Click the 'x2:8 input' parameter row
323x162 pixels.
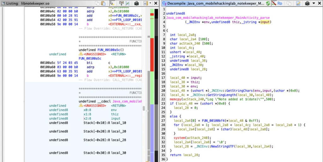[85, 119]
